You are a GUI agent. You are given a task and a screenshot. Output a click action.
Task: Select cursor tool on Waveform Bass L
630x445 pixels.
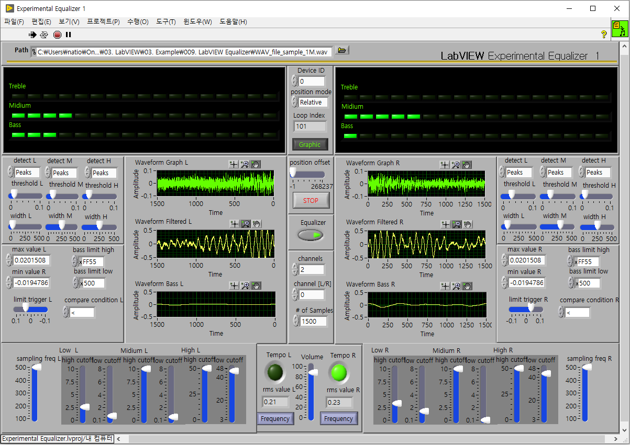pos(234,285)
